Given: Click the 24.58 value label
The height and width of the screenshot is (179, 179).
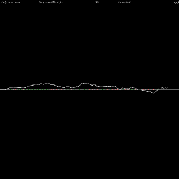Looking at the screenshot, I should coord(165,88).
